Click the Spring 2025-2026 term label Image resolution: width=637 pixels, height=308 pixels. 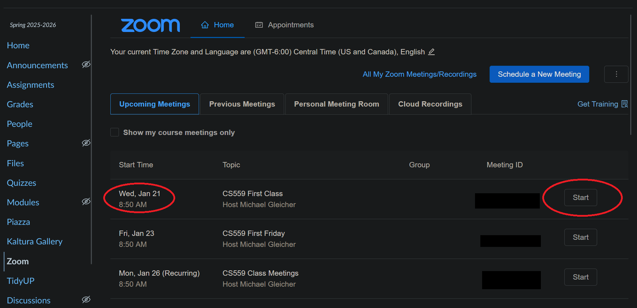click(x=33, y=25)
